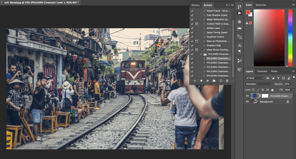Toggle visibility of PHLEARN Cinematic layer
Screen dimensions: 296x159
pyautogui.click(x=247, y=96)
